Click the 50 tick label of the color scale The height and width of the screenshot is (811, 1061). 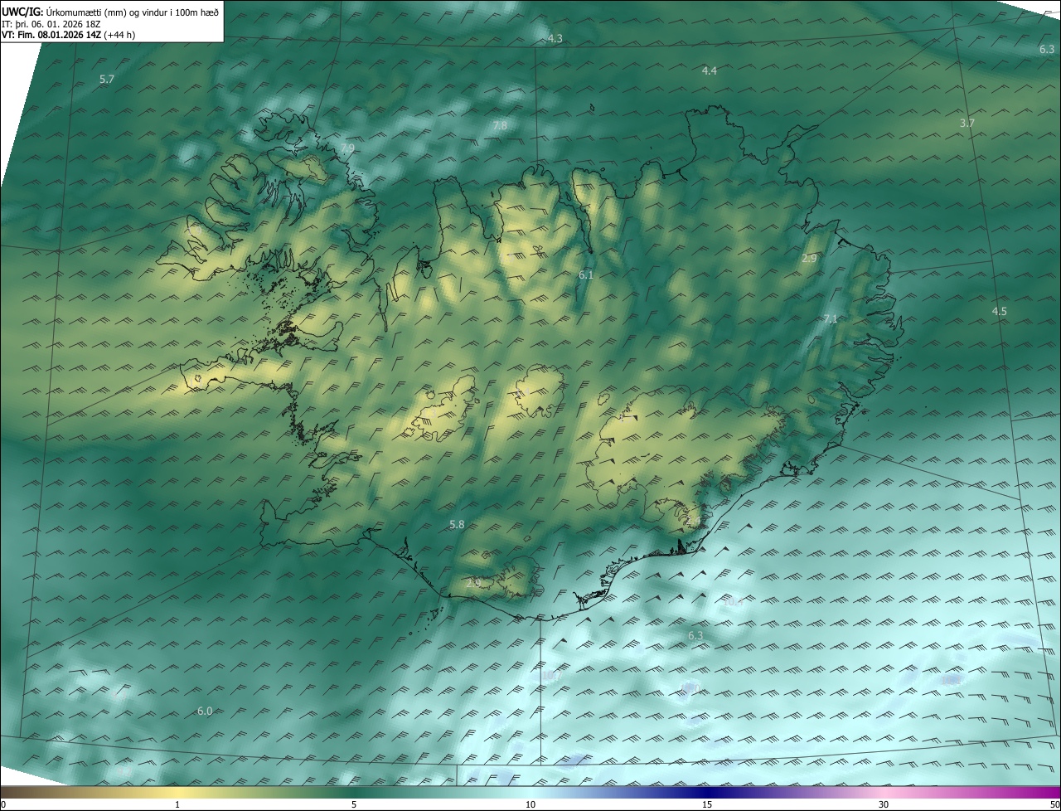1054,804
